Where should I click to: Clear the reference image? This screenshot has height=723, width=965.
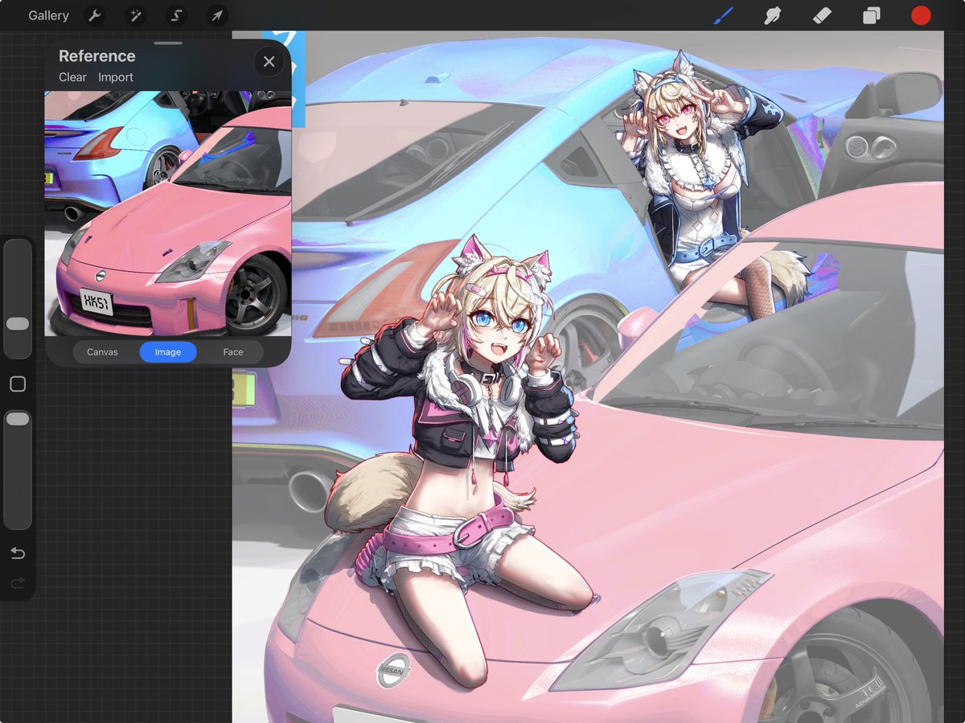click(x=72, y=77)
